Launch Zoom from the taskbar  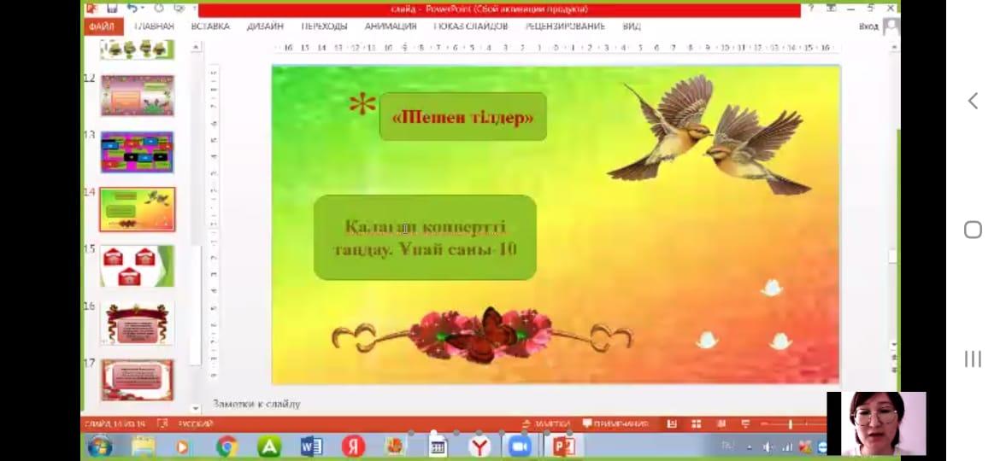tap(519, 446)
